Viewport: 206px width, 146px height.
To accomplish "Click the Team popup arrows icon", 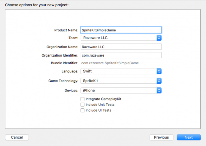I will click(159, 38).
